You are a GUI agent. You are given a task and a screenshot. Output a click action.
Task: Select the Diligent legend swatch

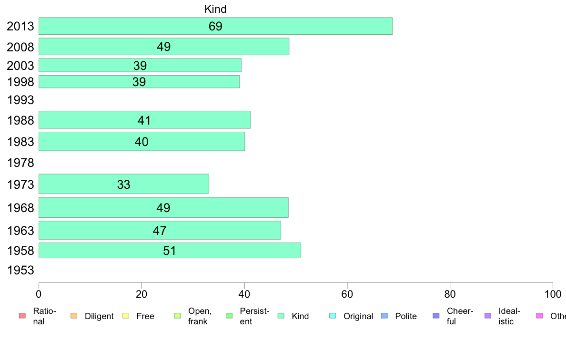pos(74,316)
